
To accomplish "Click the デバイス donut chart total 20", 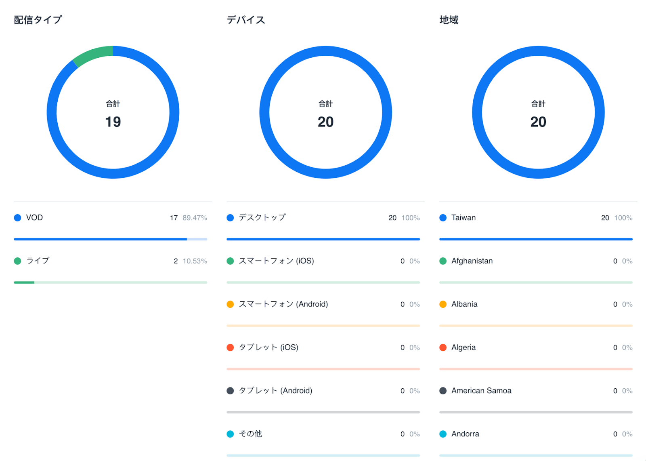I will click(325, 122).
